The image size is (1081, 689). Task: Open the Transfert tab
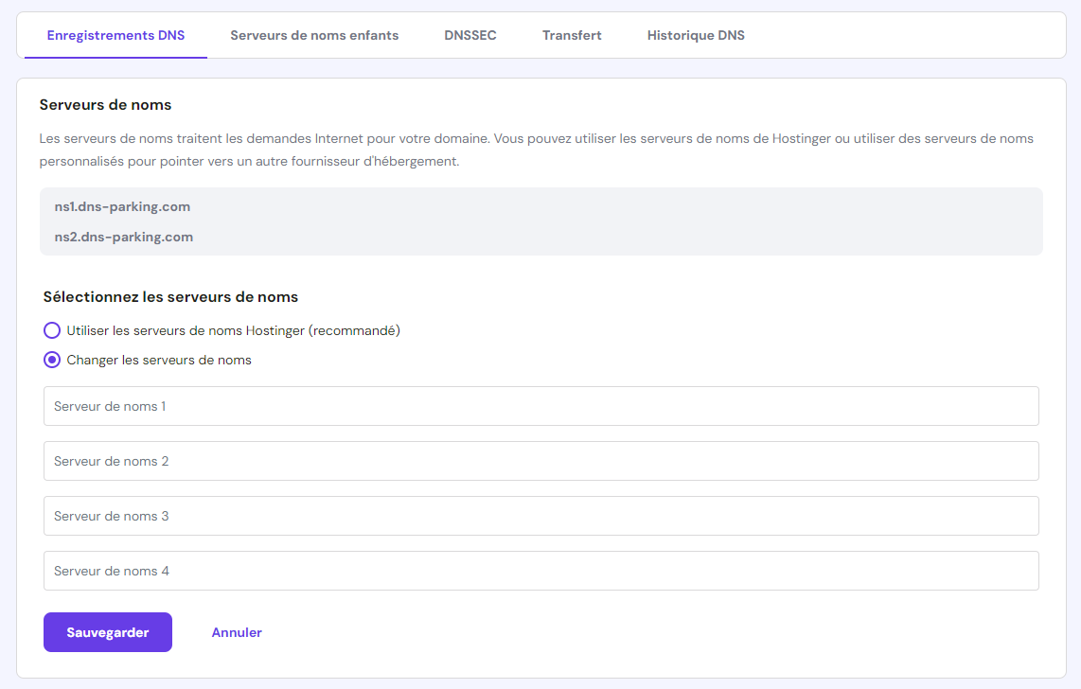(572, 35)
